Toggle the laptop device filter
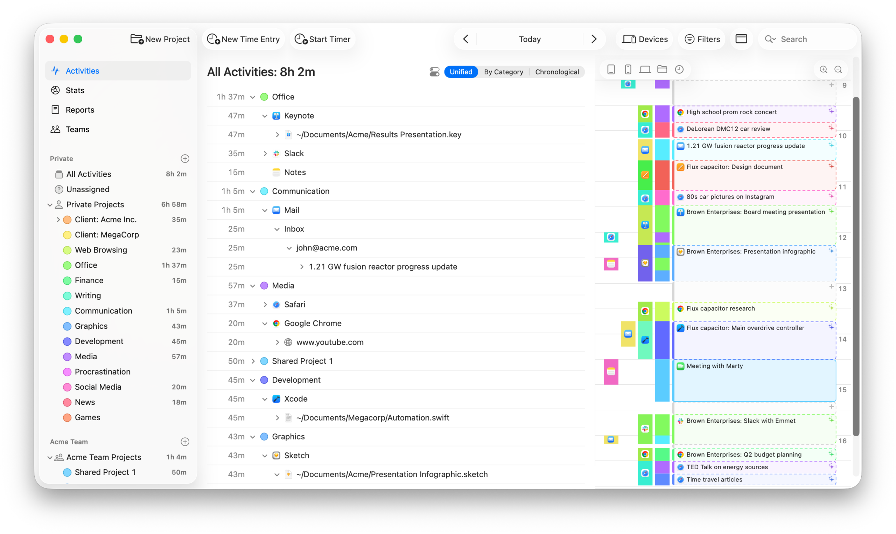 (645, 69)
